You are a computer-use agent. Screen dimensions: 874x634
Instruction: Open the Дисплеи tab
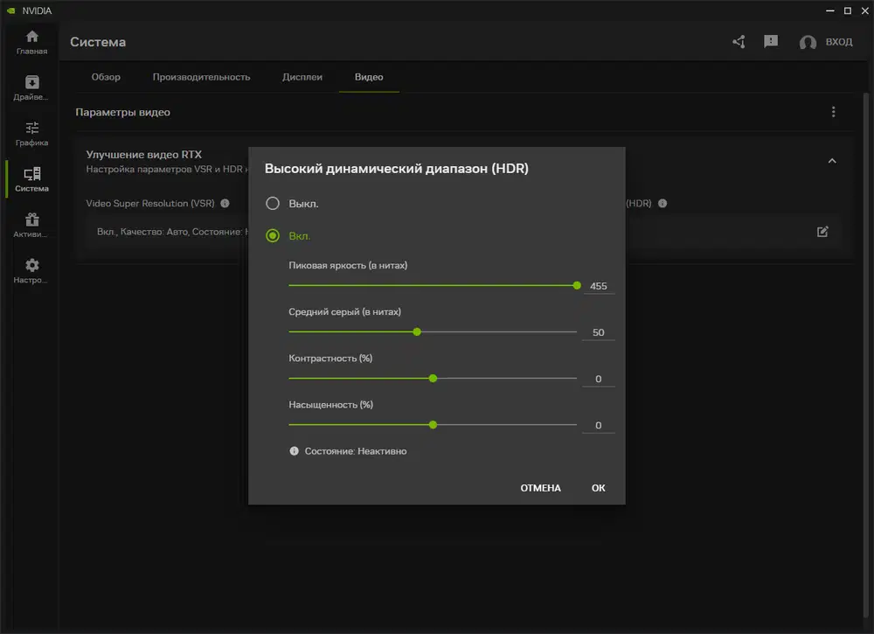point(302,77)
